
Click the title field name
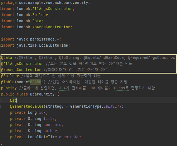[49, 119]
